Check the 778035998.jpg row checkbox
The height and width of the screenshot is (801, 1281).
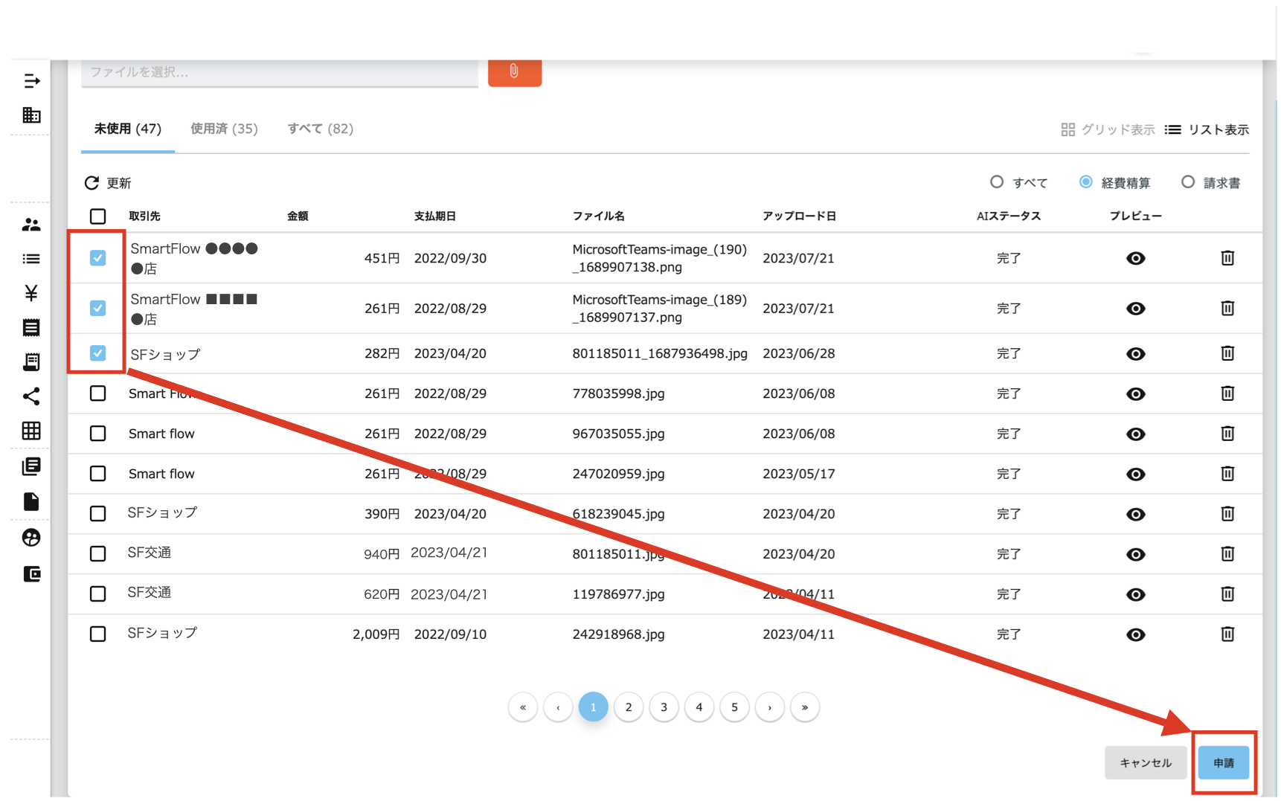(x=97, y=393)
